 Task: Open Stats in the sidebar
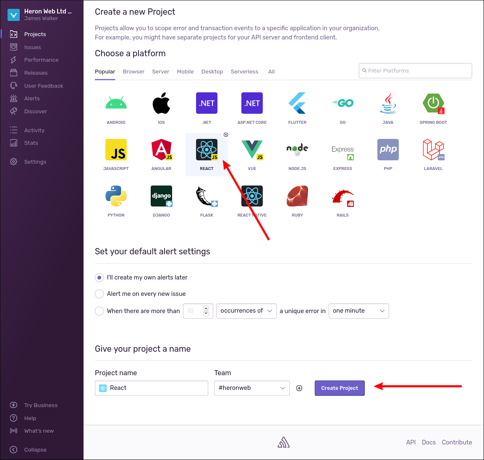(x=31, y=143)
